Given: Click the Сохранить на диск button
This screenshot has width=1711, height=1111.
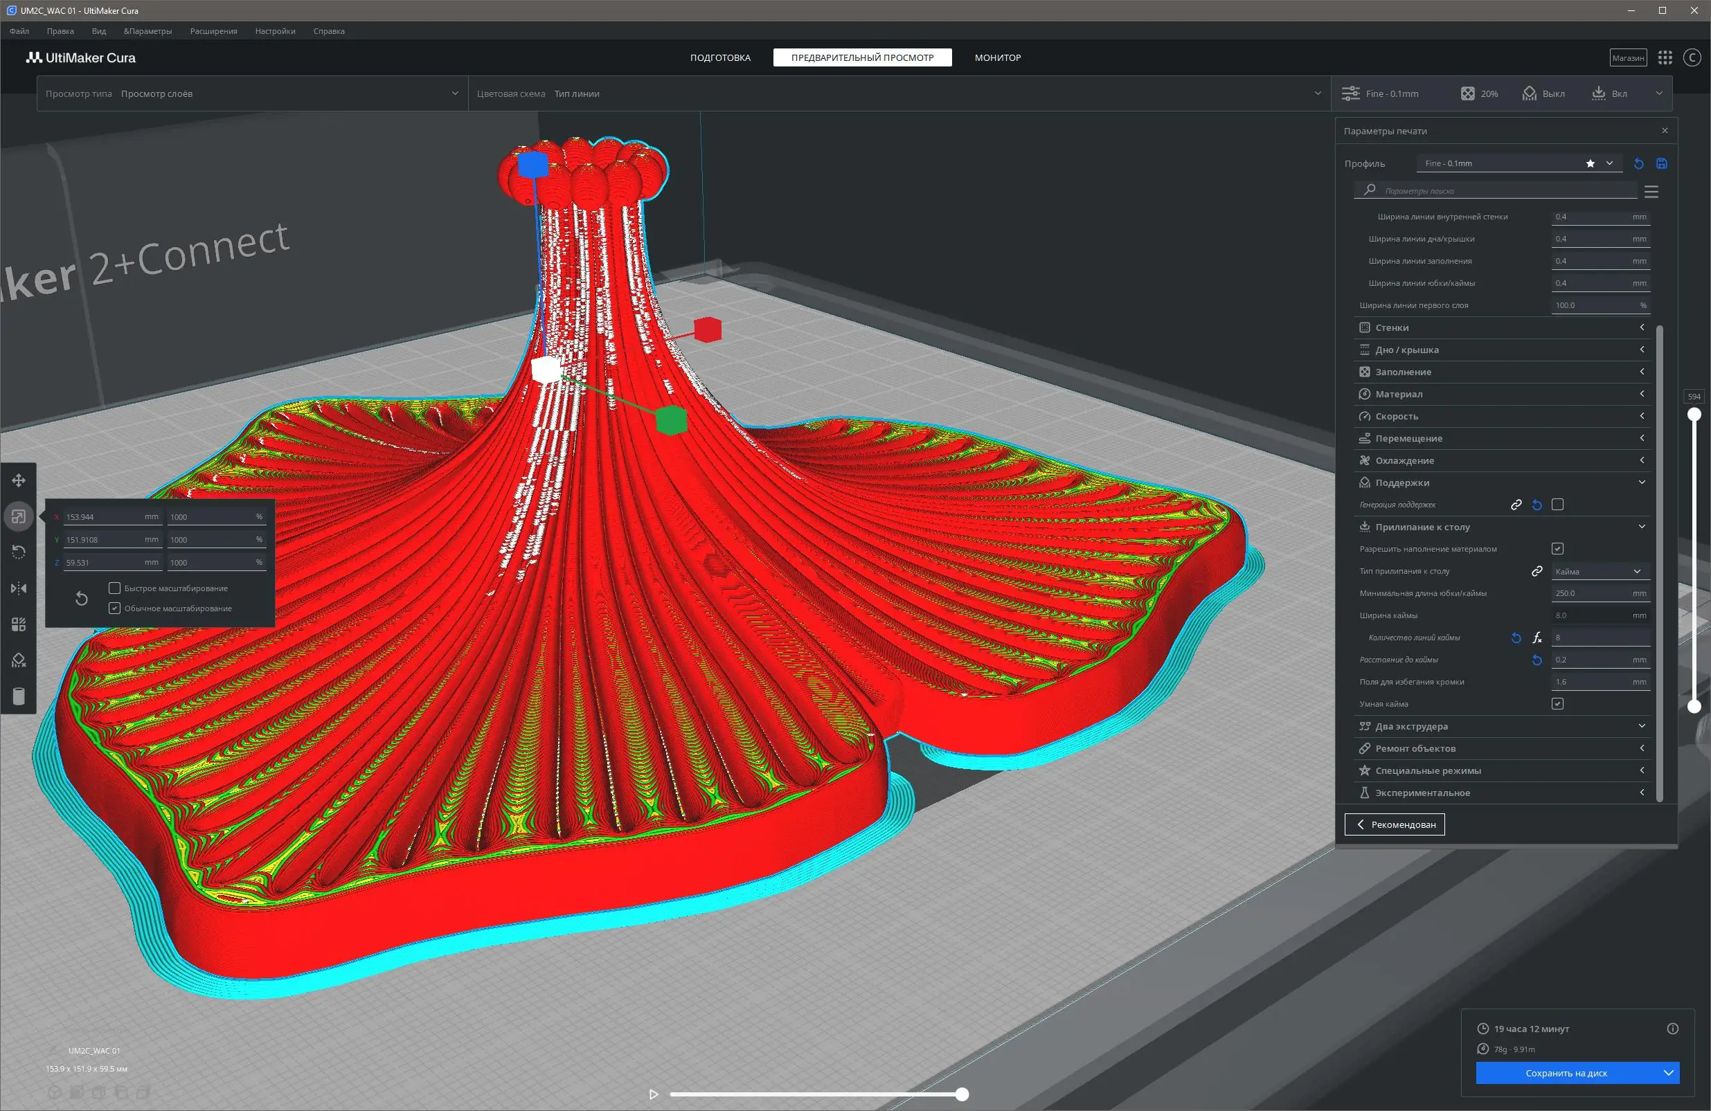Looking at the screenshot, I should pos(1566,1074).
